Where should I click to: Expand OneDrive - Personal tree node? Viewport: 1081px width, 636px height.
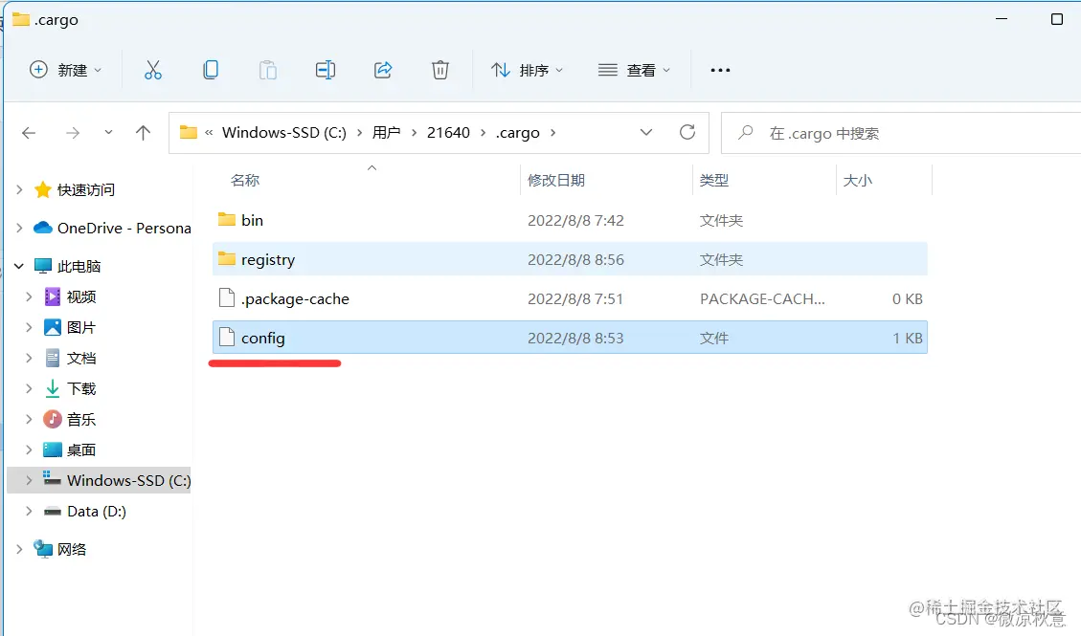tap(19, 228)
